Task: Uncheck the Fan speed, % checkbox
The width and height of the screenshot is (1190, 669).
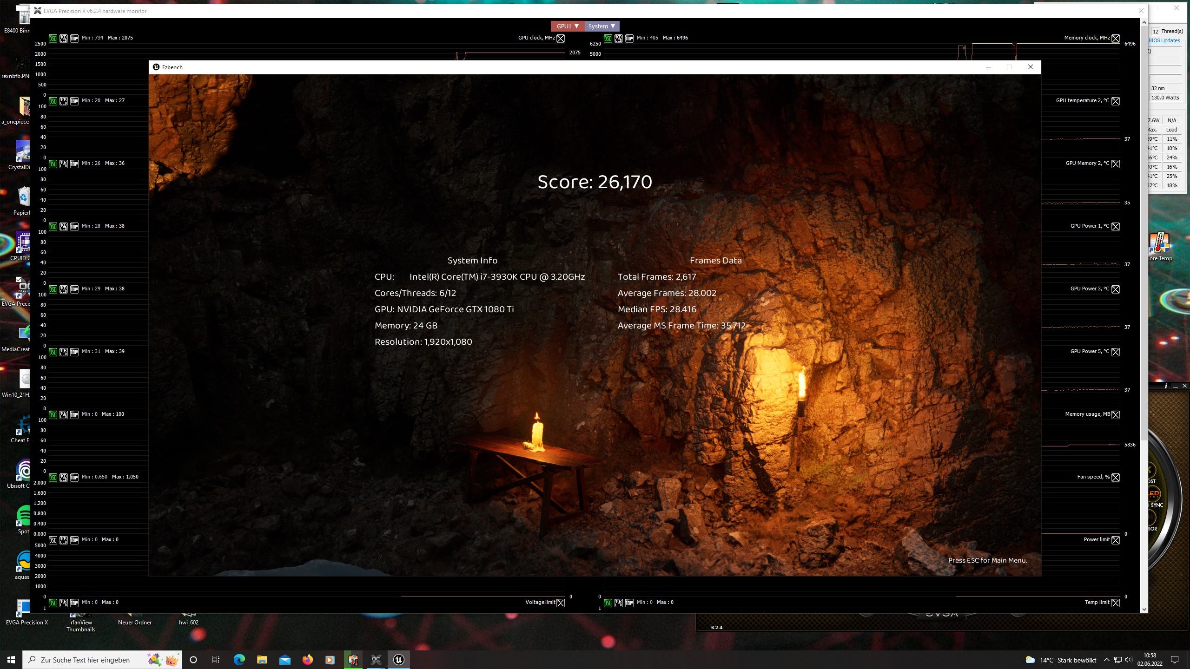Action: point(1116,477)
